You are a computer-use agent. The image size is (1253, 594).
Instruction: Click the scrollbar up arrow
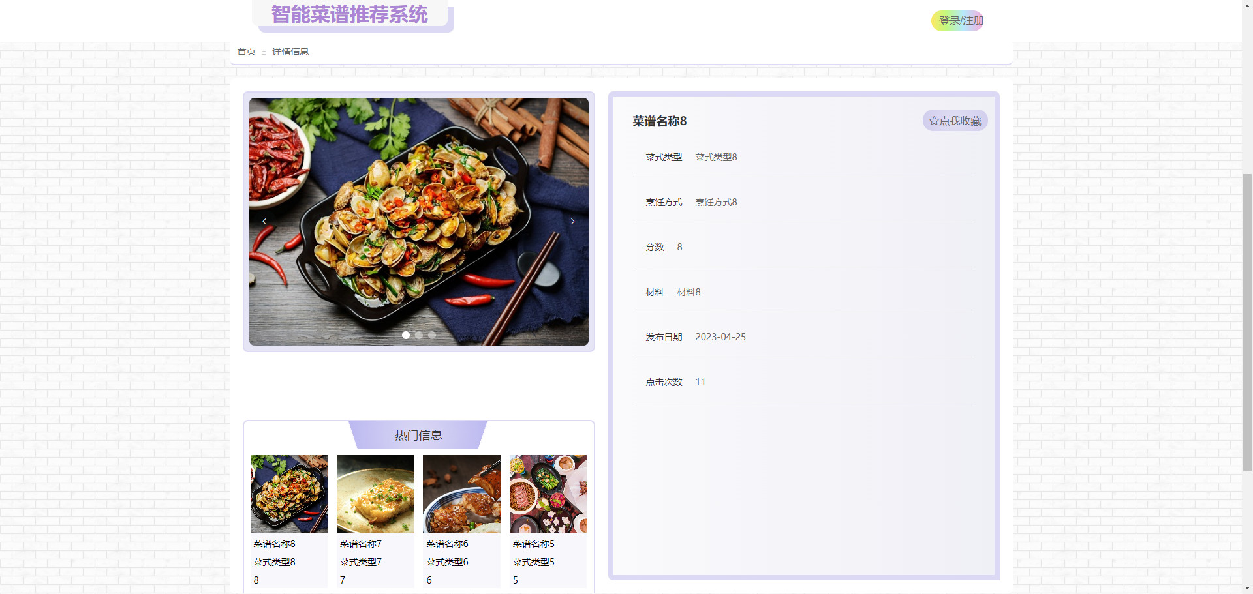click(1247, 5)
